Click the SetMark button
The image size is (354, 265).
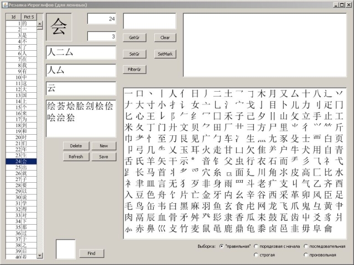(165, 54)
